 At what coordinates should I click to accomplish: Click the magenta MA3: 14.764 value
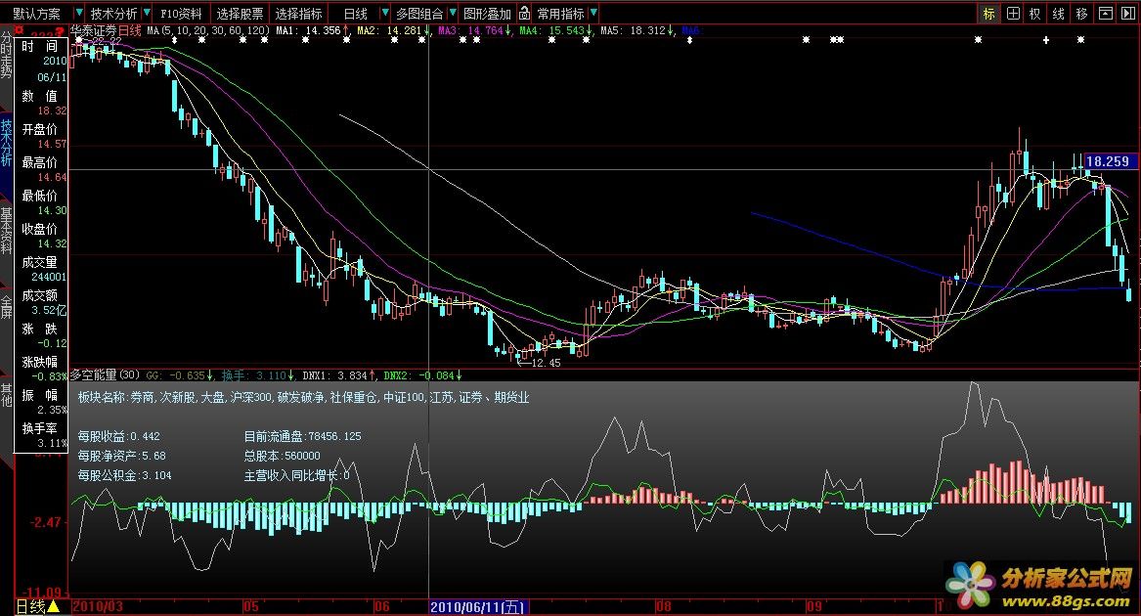click(x=471, y=30)
